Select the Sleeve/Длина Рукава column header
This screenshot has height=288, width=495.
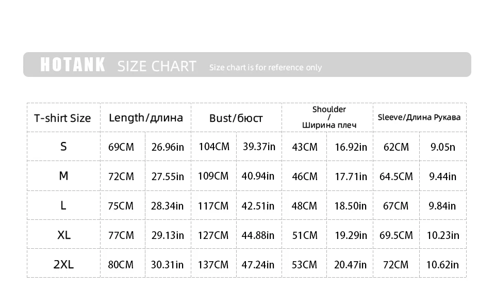point(419,117)
